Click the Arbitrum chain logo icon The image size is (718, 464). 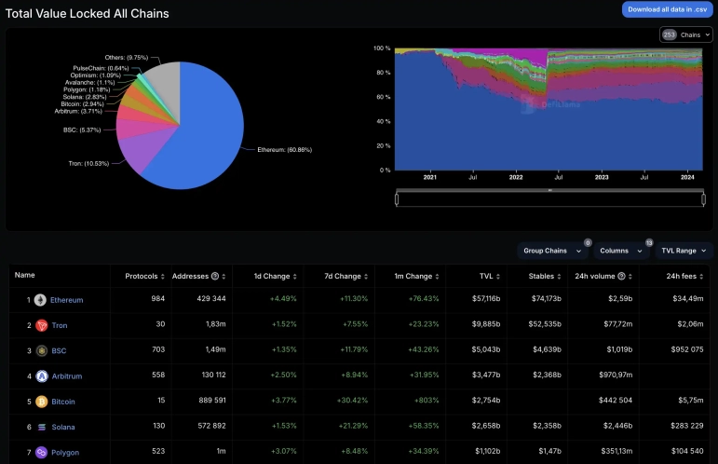[41, 376]
